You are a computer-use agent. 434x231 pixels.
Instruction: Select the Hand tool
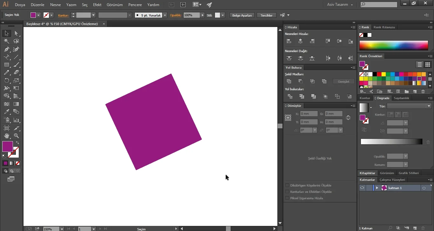[6, 136]
